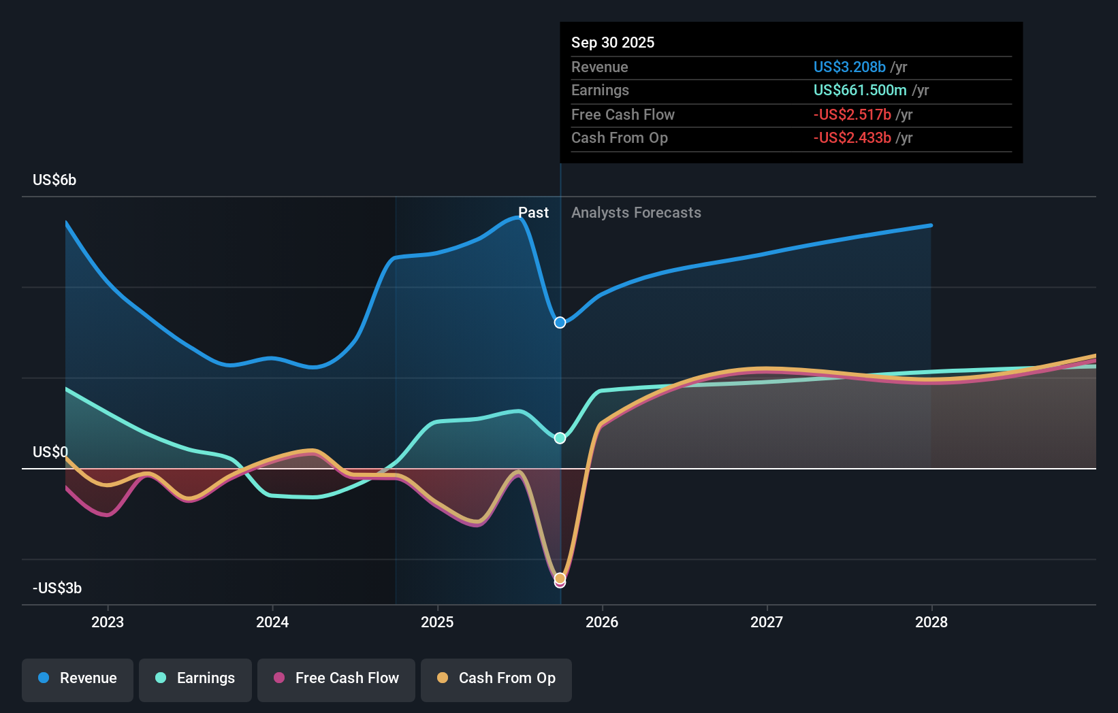Select the Earnings data point marker on the chart
Screen dimensions: 1118x713
(559, 438)
